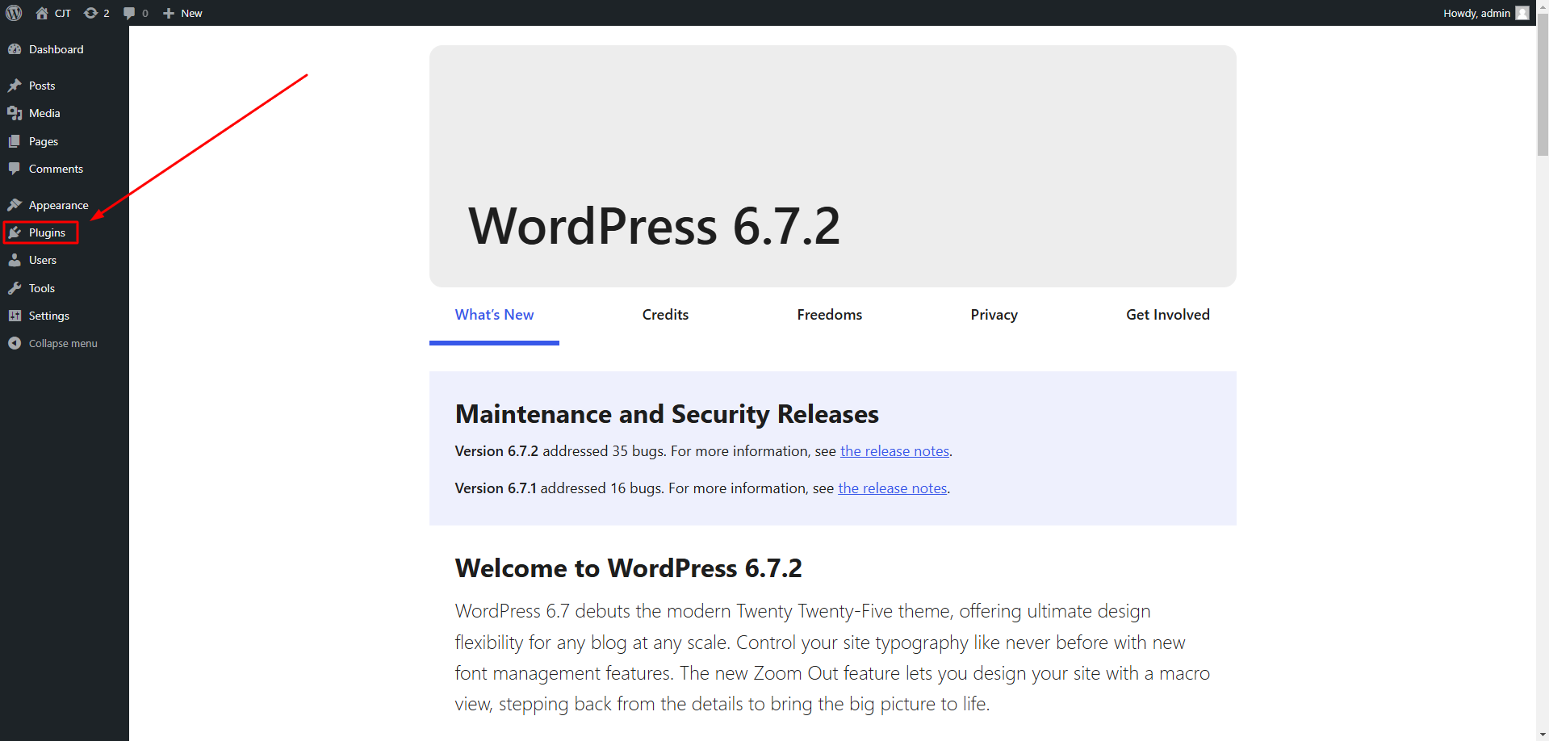Open the comments bubble showing 0
Viewport: 1549px width, 741px height.
(136, 13)
